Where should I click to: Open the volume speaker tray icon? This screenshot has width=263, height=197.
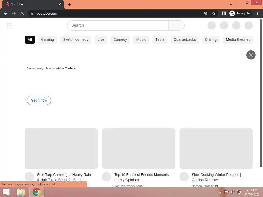coord(233,192)
